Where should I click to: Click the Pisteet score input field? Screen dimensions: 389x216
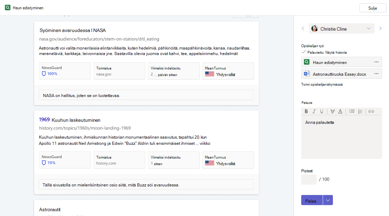point(309,179)
